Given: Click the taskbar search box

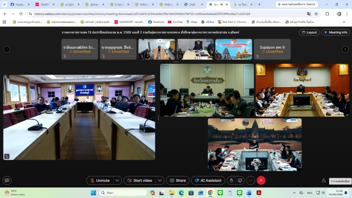Looking at the screenshot, I should point(123,193).
